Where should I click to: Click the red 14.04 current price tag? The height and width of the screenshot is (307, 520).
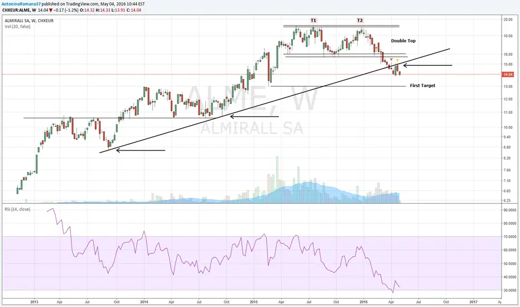point(508,75)
